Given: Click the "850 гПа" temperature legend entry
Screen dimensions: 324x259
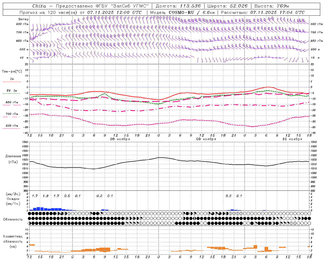Looking at the screenshot, I should coord(12,102).
